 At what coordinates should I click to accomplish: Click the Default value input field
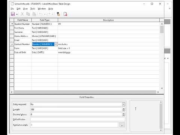(x=78, y=119)
